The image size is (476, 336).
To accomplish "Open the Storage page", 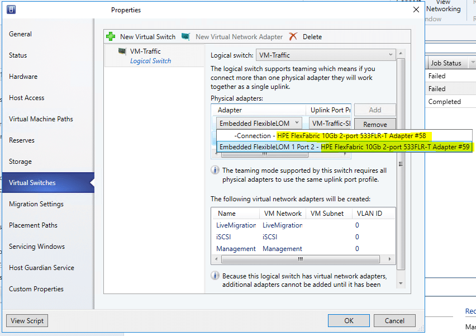I will point(20,162).
